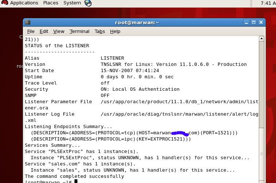Click the panel handle left of the clock

pos(252,3)
